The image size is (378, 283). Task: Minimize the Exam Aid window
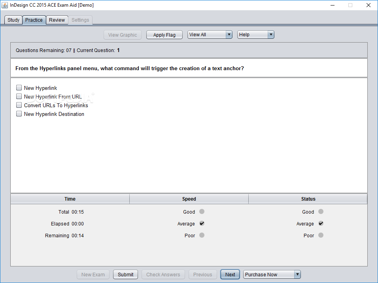(x=333, y=5)
